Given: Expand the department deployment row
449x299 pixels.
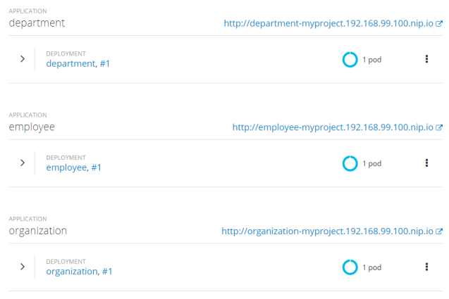Looking at the screenshot, I should [x=23, y=59].
